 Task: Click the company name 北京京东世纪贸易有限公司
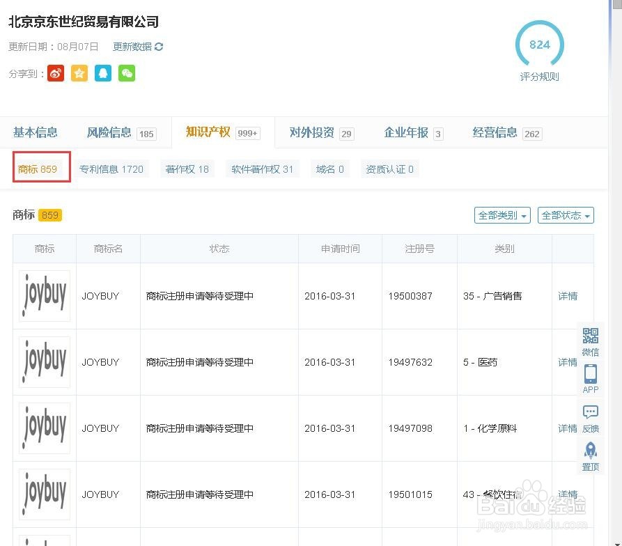tap(84, 22)
